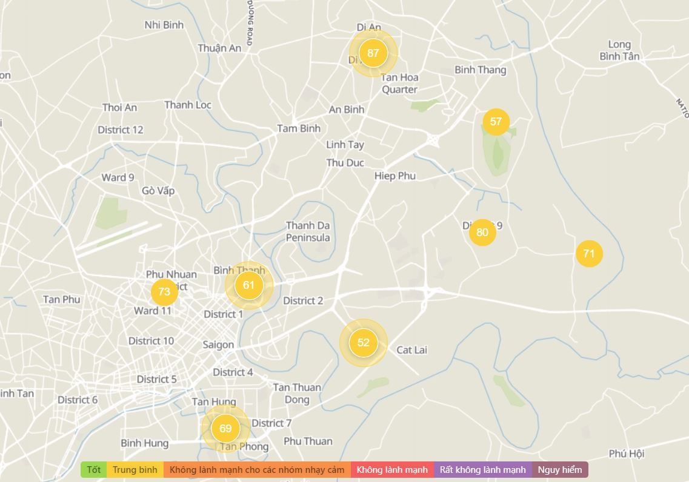Click the orange 'Không lành mạnh cho các nhóm nhạy cảm' legend

point(257,470)
